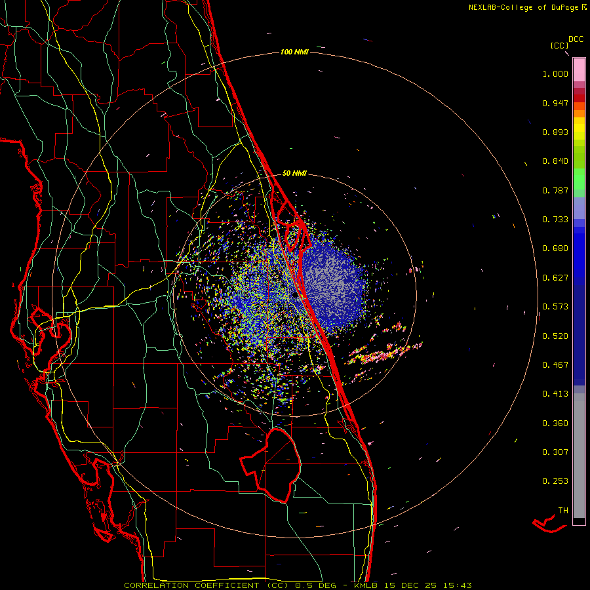Click the 0.467 legend value
Image resolution: width=590 pixels, height=590 pixels.
tap(555, 365)
